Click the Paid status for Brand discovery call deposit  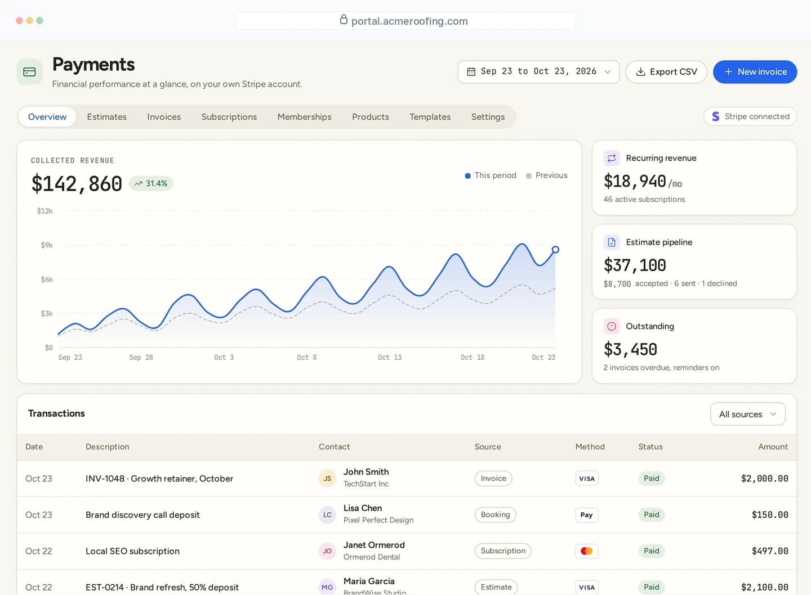click(x=652, y=515)
